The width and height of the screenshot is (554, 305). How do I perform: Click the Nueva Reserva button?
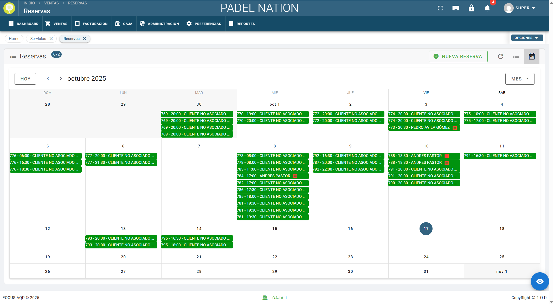click(x=458, y=56)
